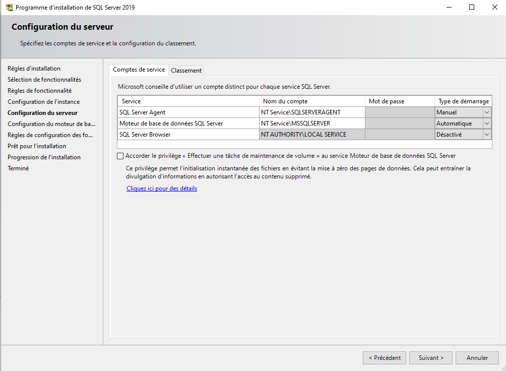
Task: Click the SQL Server installer title bar icon
Action: click(x=9, y=8)
